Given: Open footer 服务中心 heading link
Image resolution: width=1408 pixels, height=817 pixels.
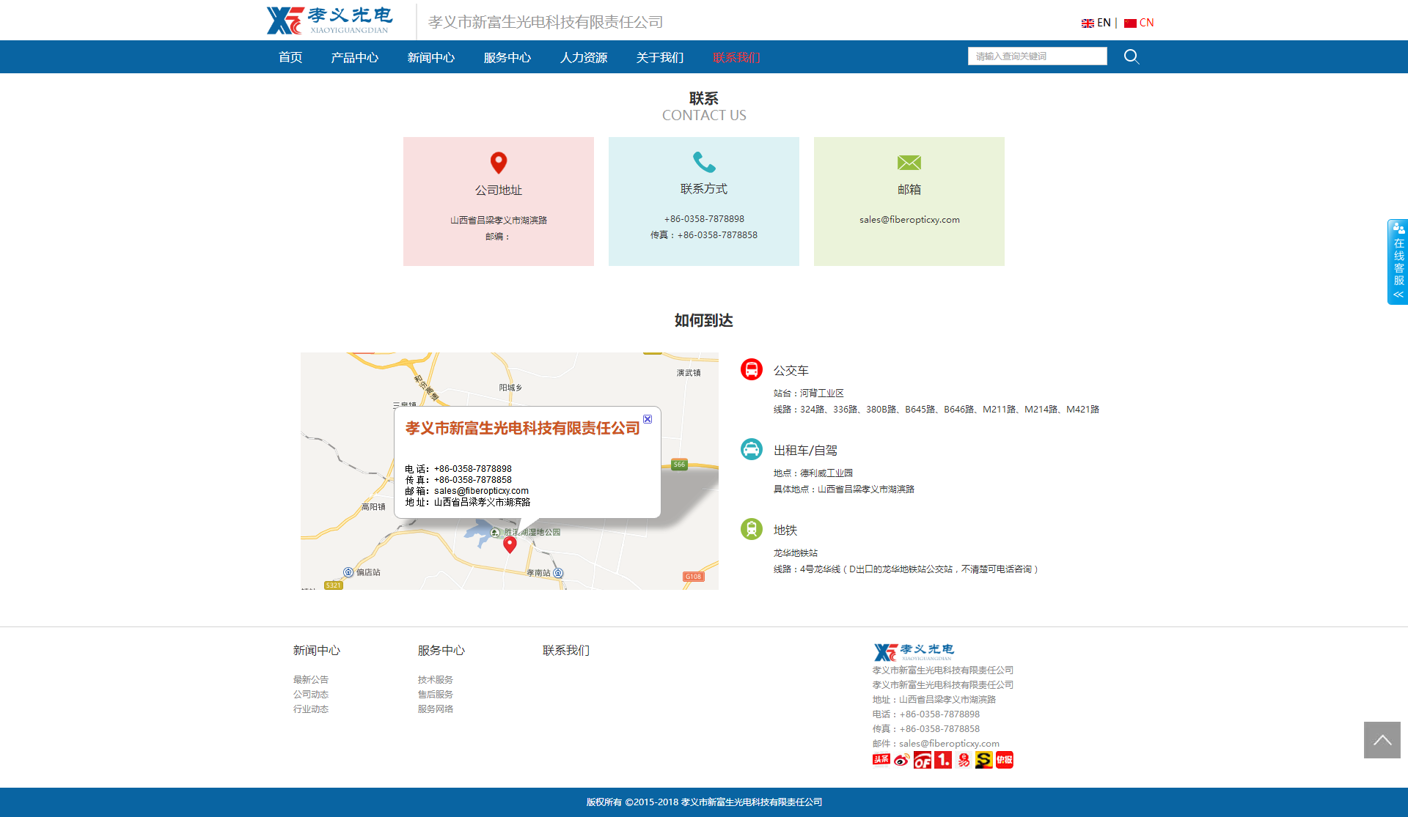Looking at the screenshot, I should pyautogui.click(x=441, y=651).
